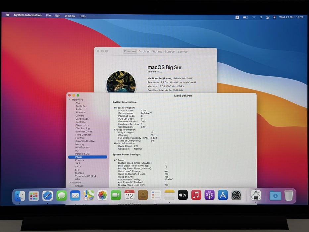The width and height of the screenshot is (309, 232).
Task: Open Photos app in the Dock
Action: pos(102,195)
